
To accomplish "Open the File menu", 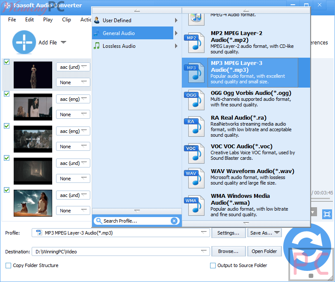I will (12, 20).
